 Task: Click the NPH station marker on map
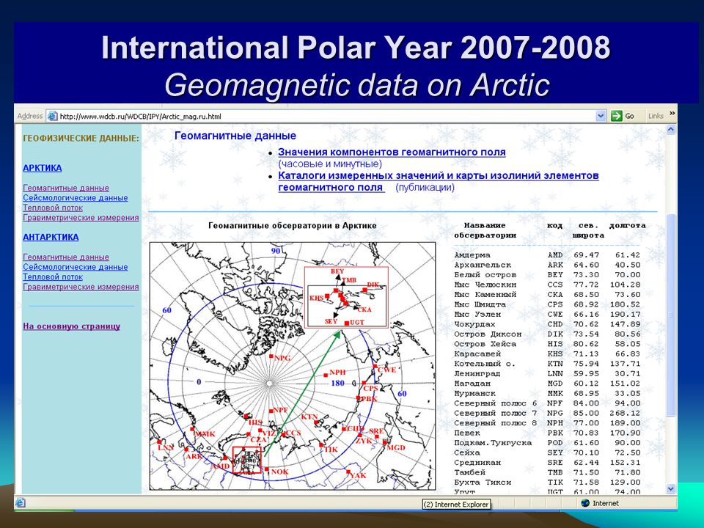[x=326, y=375]
